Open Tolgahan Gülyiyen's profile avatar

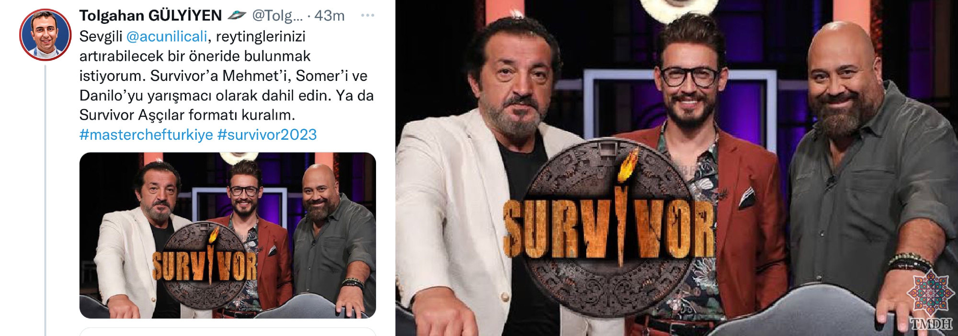point(46,34)
